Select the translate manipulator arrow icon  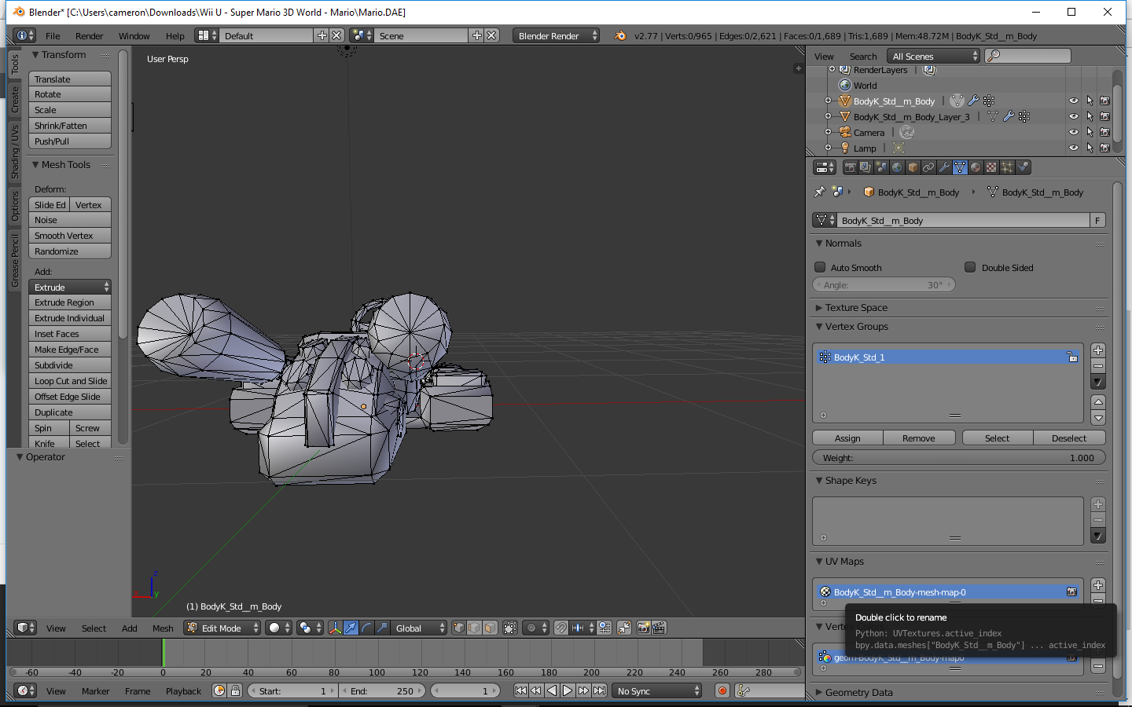351,628
